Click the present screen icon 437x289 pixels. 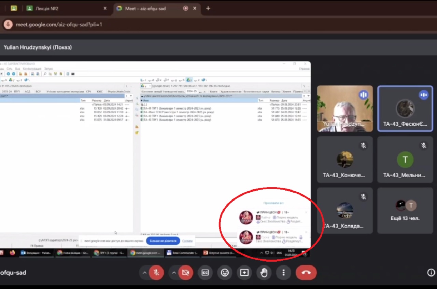coord(244,273)
